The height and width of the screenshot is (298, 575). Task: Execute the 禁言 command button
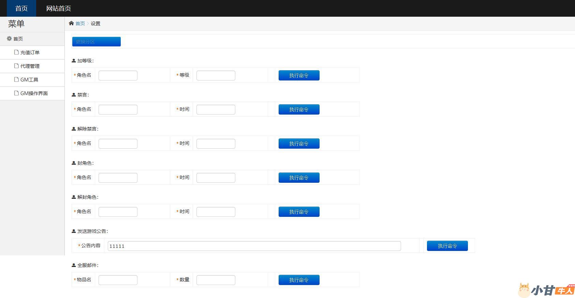(299, 109)
